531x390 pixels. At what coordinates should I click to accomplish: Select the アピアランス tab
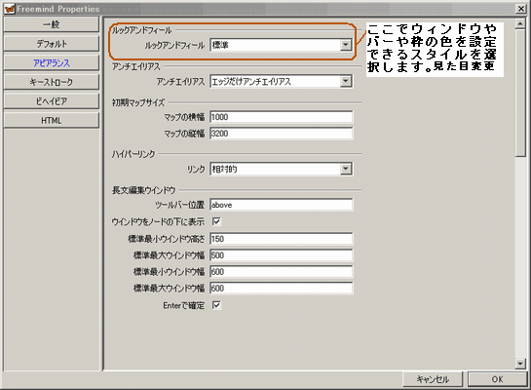[51, 62]
